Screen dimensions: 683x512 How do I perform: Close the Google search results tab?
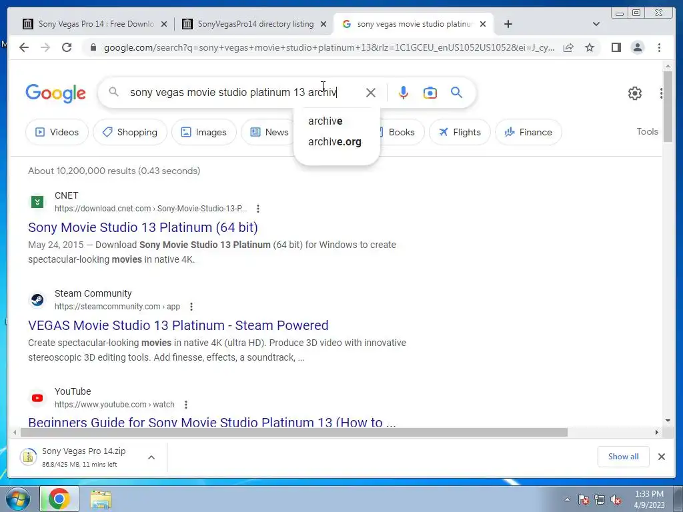click(x=483, y=24)
